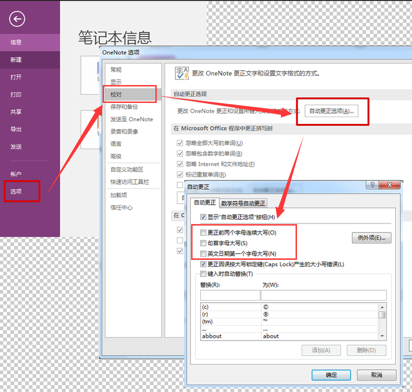This screenshot has height=392, width=412.
Task: Click the 为(W) input field
Action: pos(324,295)
